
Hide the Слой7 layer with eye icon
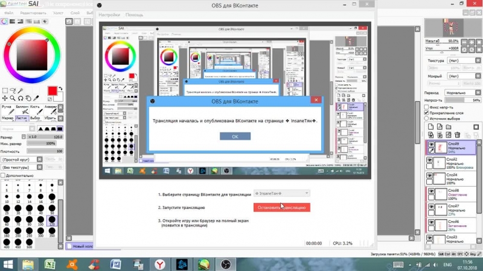[431, 207]
